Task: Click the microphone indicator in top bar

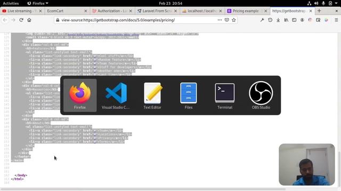Action: [x=323, y=3]
